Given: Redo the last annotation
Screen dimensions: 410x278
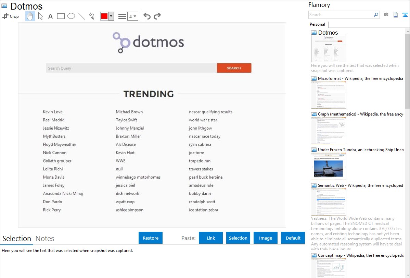Looking at the screenshot, I should (157, 16).
